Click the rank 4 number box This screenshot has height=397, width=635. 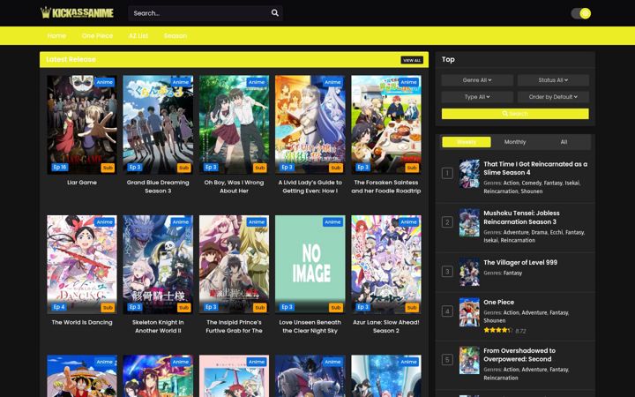pyautogui.click(x=447, y=311)
